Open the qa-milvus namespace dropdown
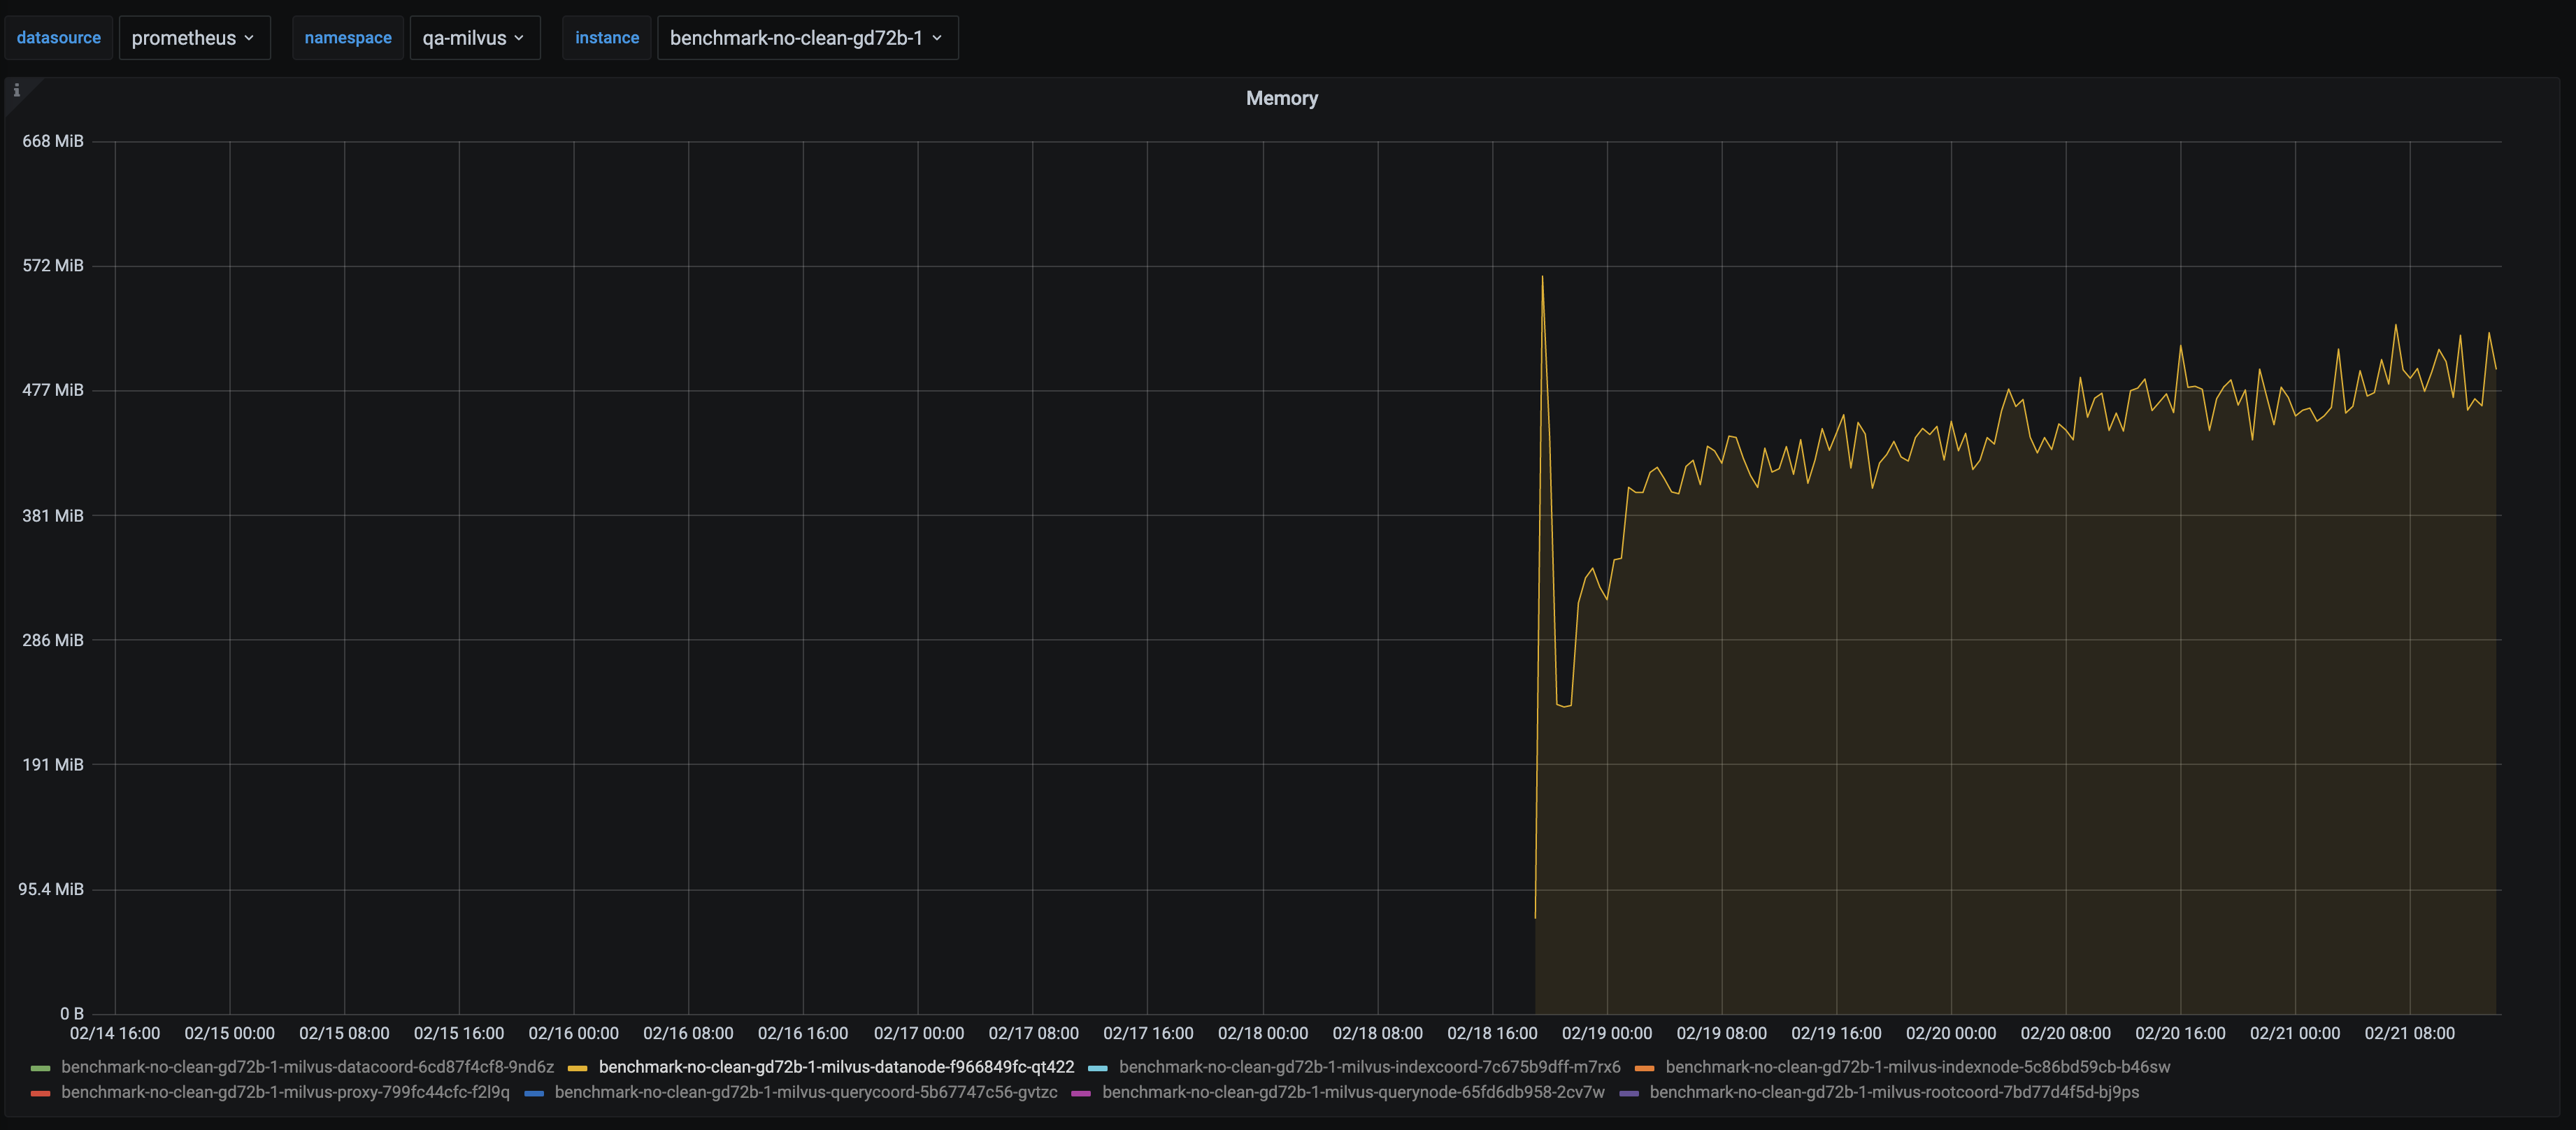2576x1130 pixels. pos(474,37)
